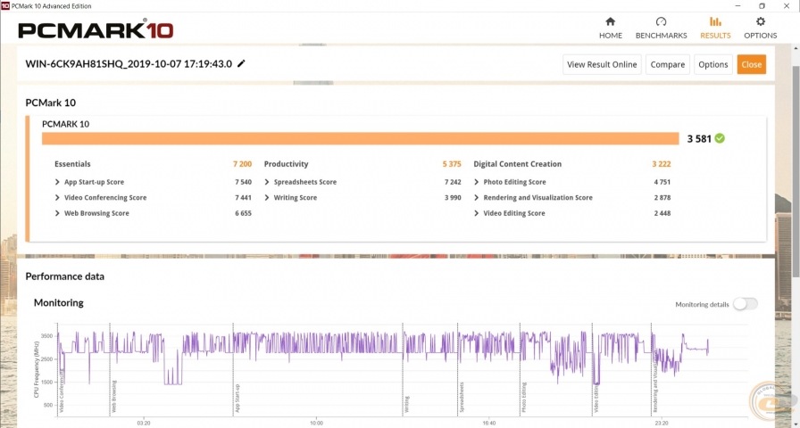The width and height of the screenshot is (800, 428).
Task: Click the Spreadsheets marker on chart
Action: (x=462, y=397)
